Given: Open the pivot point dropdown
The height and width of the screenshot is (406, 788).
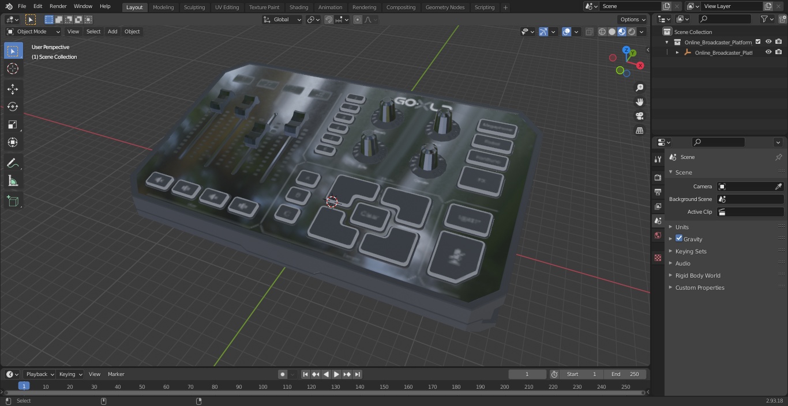Looking at the screenshot, I should point(313,20).
